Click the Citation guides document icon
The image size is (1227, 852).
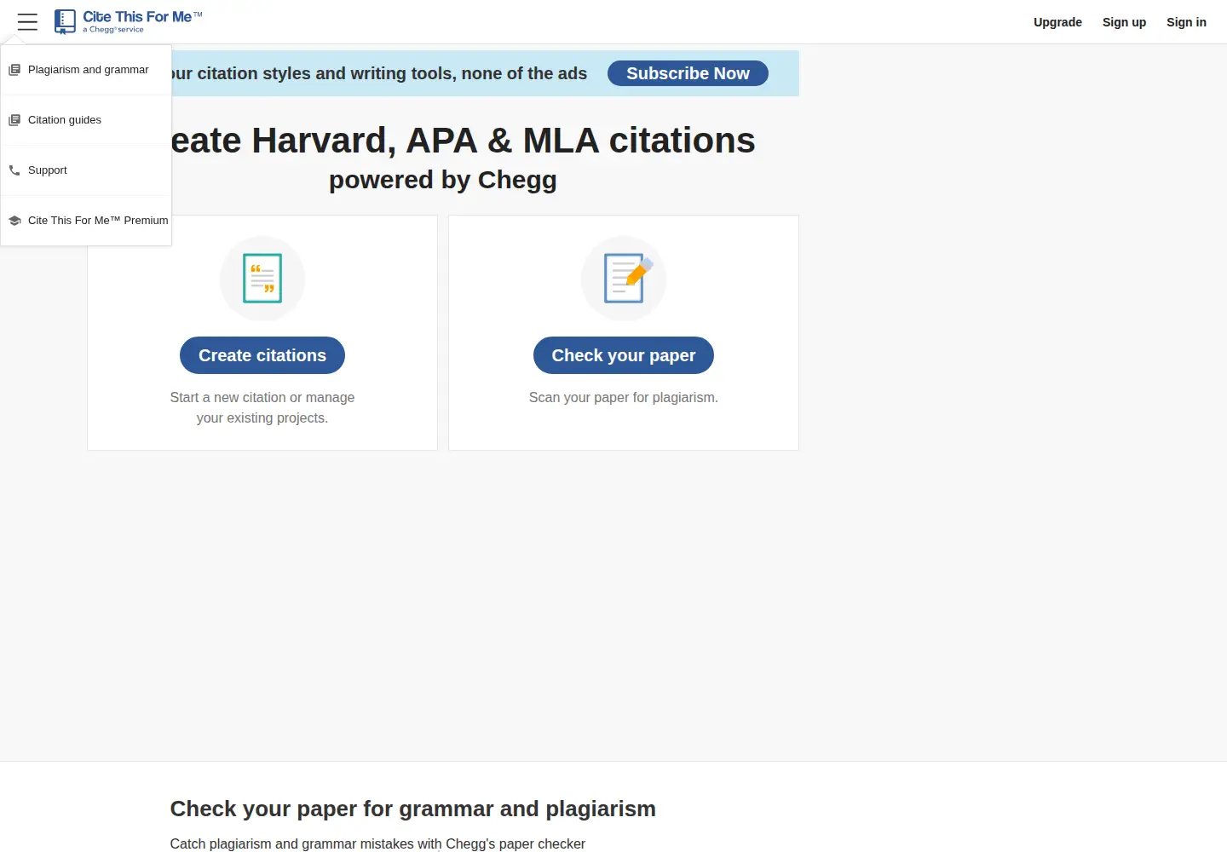[x=14, y=120]
